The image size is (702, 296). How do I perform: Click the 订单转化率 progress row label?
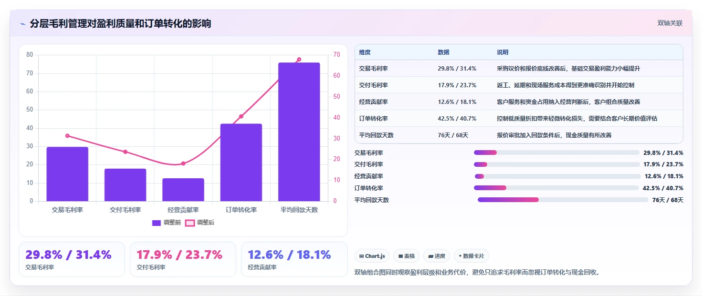pos(369,188)
